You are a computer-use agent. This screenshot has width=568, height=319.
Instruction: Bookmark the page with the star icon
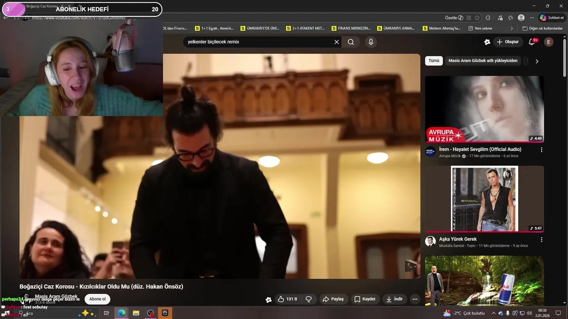tap(477, 18)
